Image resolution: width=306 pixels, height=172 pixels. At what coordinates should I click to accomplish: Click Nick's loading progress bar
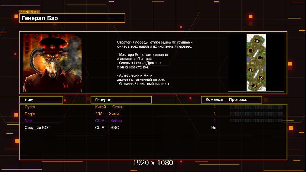[256, 121]
